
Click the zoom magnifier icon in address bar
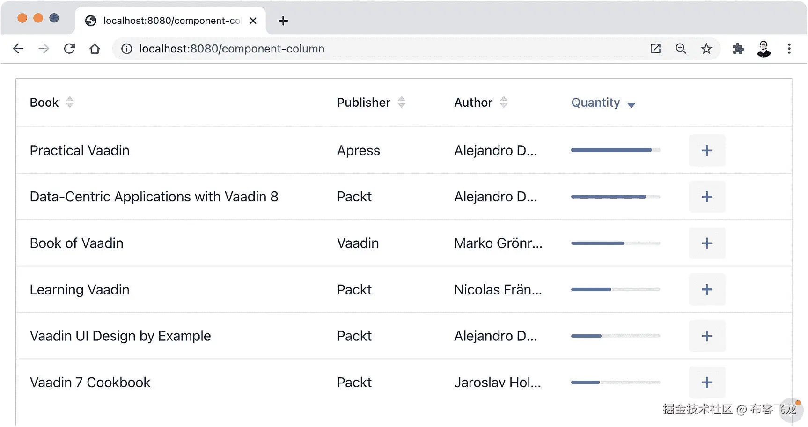(x=681, y=49)
